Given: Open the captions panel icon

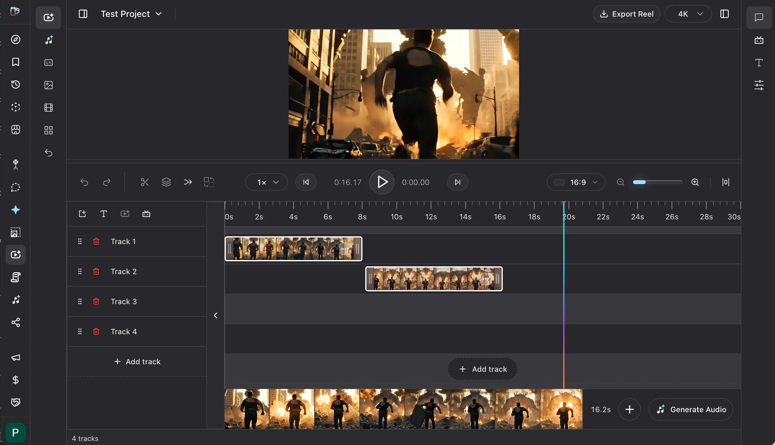Looking at the screenshot, I should (x=49, y=63).
